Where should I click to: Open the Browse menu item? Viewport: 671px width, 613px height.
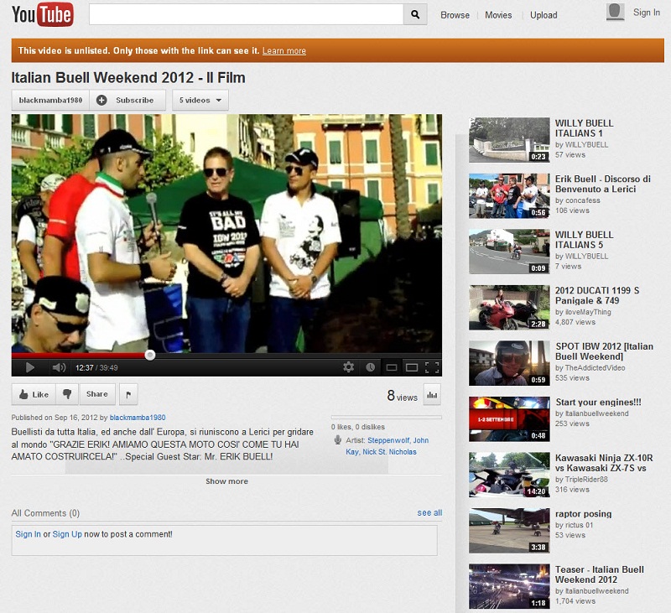[455, 15]
